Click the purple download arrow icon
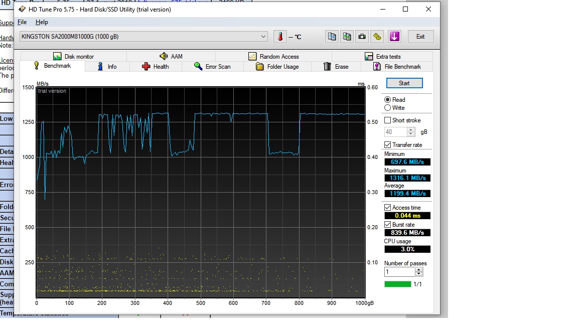The image size is (578, 325). pos(394,37)
